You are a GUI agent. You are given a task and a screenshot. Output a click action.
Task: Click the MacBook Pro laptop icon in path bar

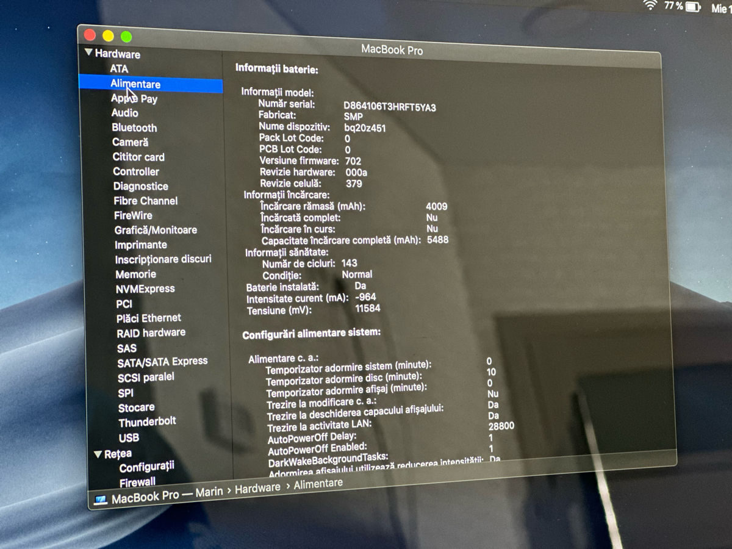(100, 500)
